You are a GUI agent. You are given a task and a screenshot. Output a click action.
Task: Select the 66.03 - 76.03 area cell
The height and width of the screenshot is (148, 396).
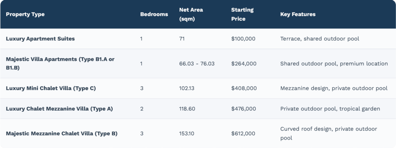(x=197, y=64)
